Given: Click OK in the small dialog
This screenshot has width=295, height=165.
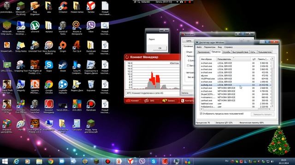Looking at the screenshot, I should click(x=160, y=48).
